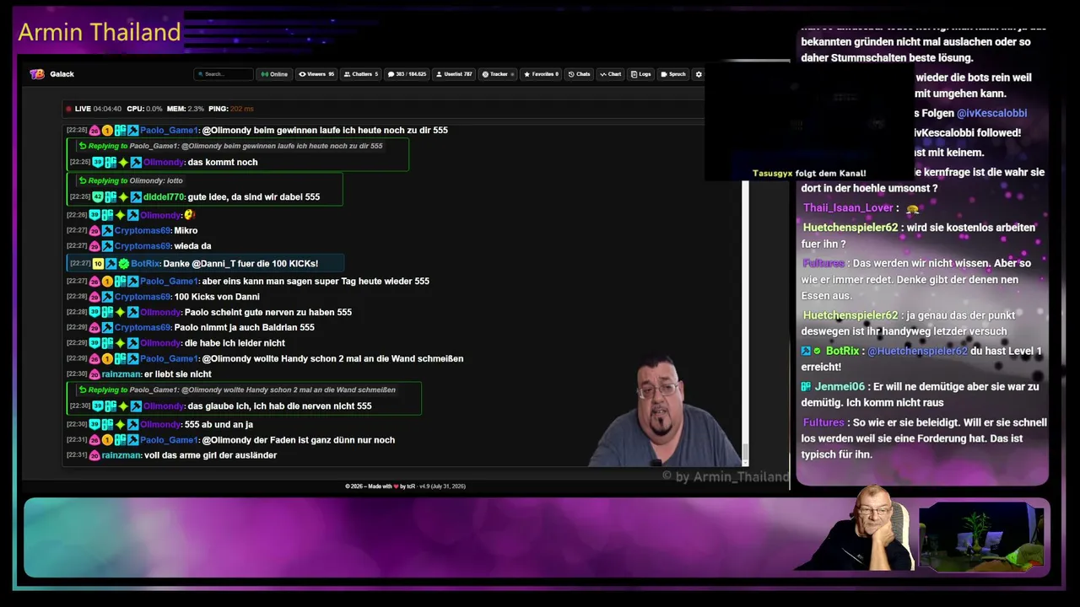Click the pink badge on Cryptomas69 'wieda da' message
1080x607 pixels.
point(95,245)
